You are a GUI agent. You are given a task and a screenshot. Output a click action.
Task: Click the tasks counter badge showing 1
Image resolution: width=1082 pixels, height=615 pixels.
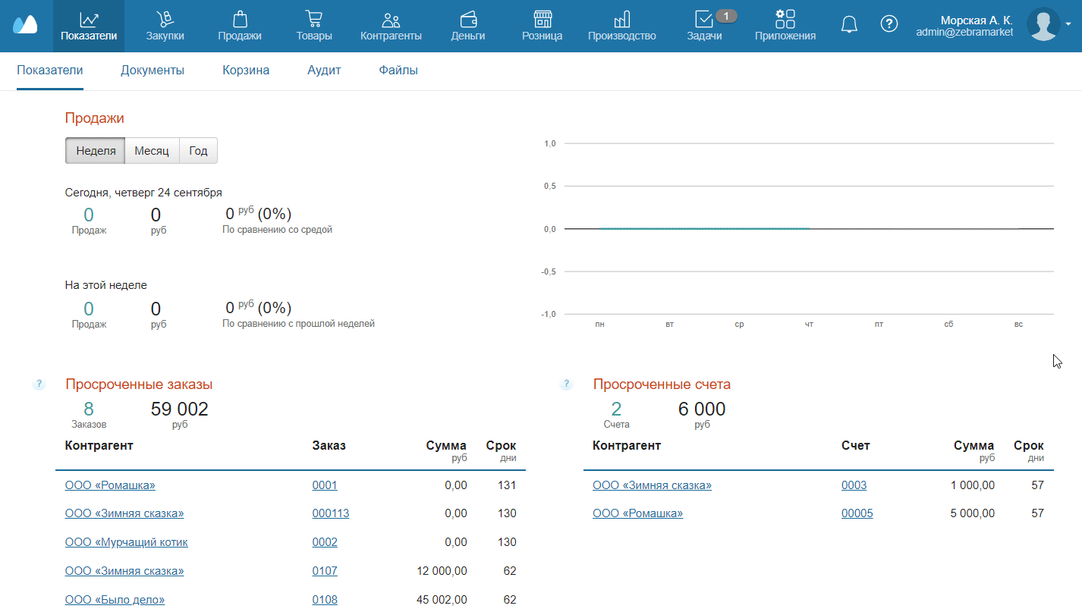coord(726,16)
